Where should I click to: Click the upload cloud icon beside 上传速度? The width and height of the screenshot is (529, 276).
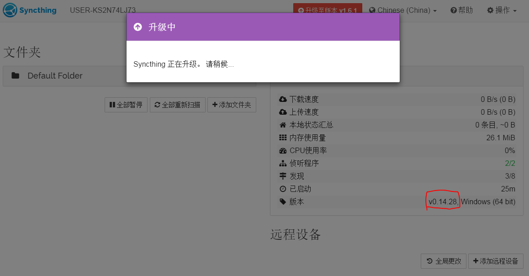tap(283, 112)
